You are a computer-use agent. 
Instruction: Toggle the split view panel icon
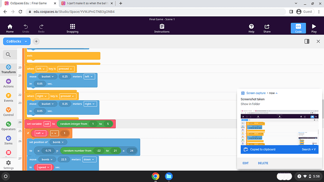[307, 41]
